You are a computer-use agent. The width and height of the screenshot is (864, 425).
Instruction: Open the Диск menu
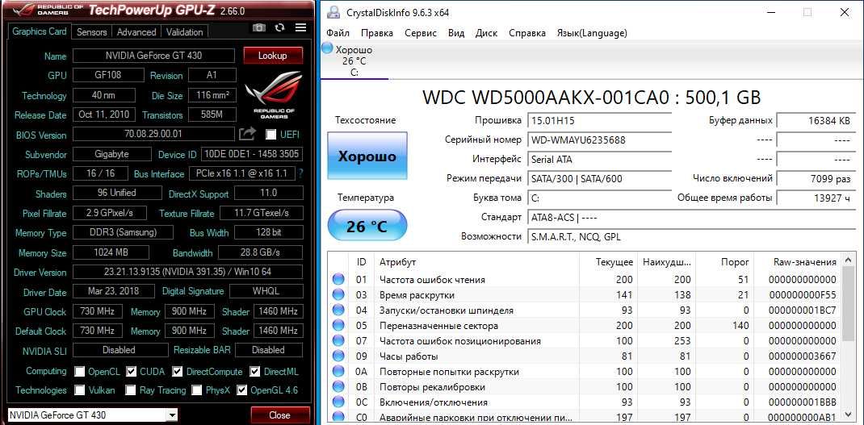[x=487, y=33]
